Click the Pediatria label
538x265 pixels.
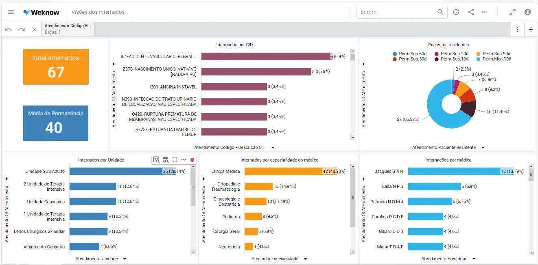click(x=231, y=217)
